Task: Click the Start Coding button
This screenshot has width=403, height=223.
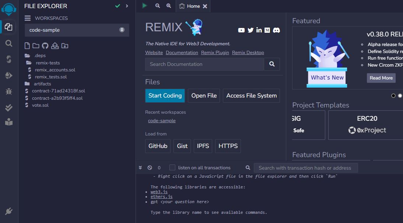Action: point(165,96)
